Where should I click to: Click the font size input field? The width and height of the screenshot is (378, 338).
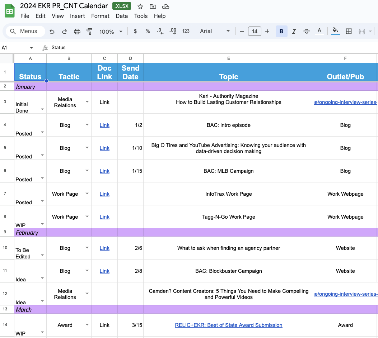[255, 31]
